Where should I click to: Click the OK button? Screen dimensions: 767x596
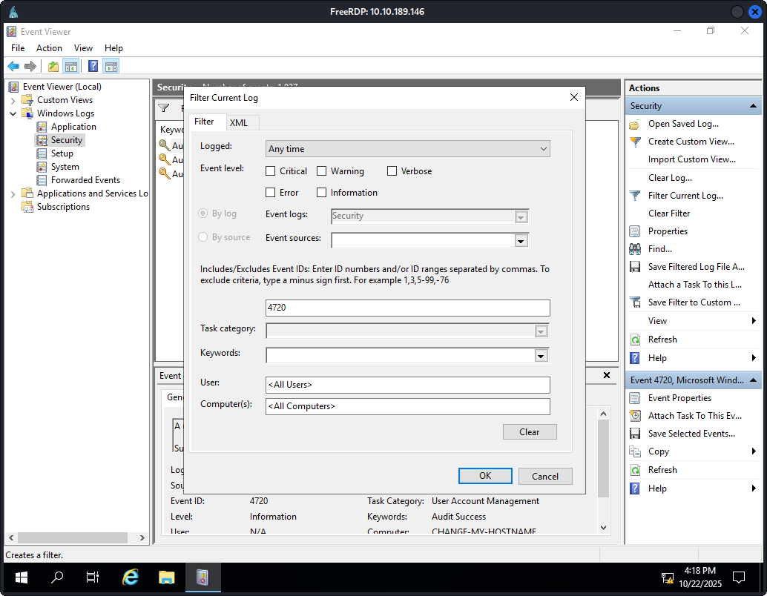point(485,476)
